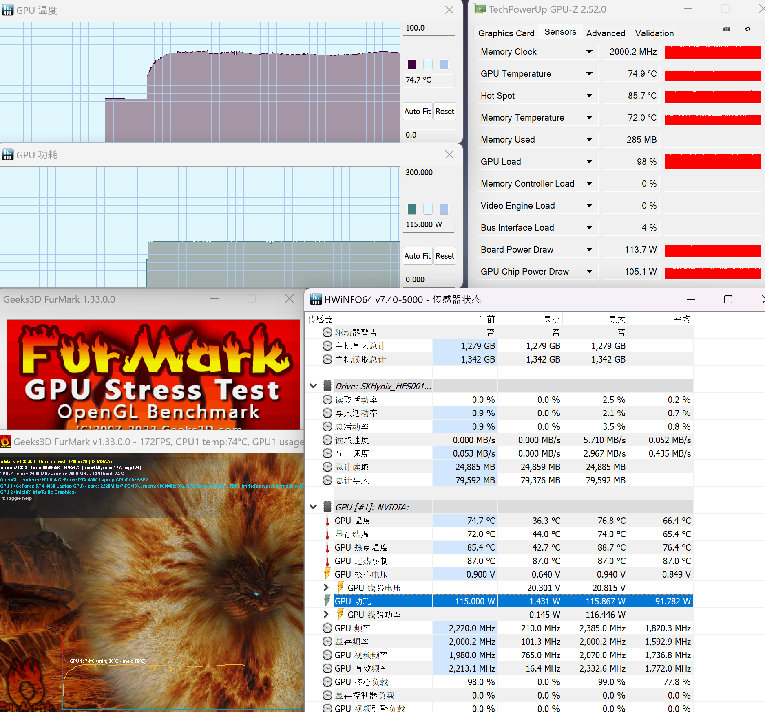
Task: Click Auto Fit in GPU power graph
Action: tap(418, 256)
